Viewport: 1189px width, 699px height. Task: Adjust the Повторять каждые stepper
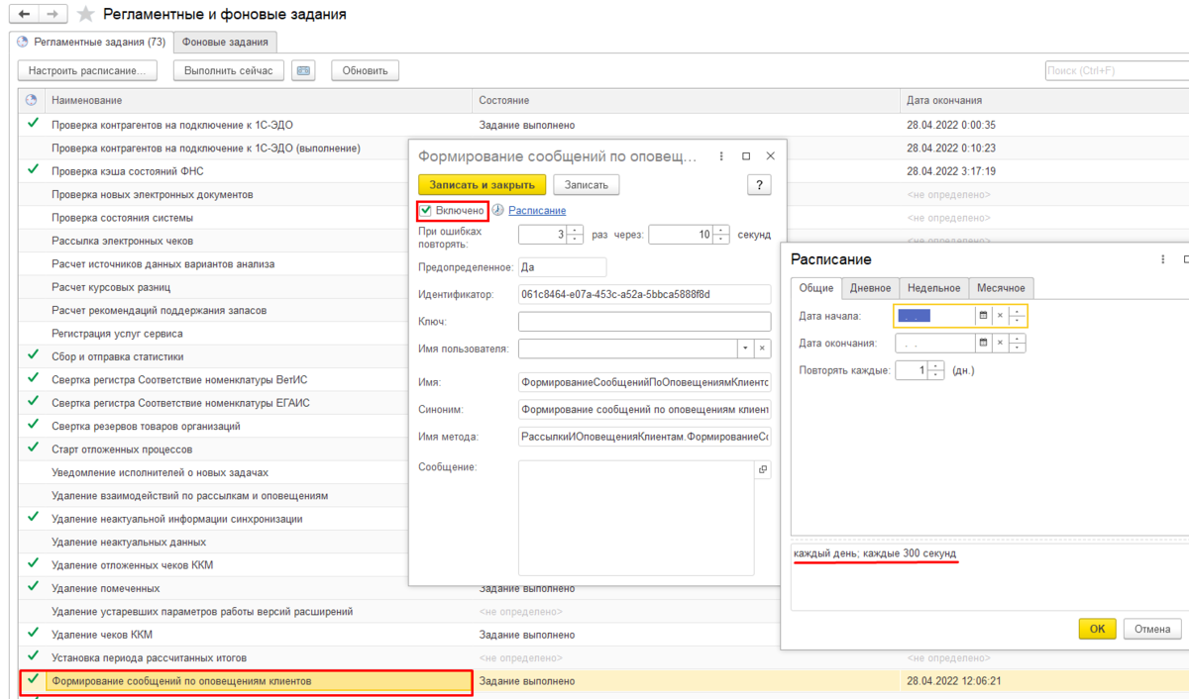(x=935, y=370)
